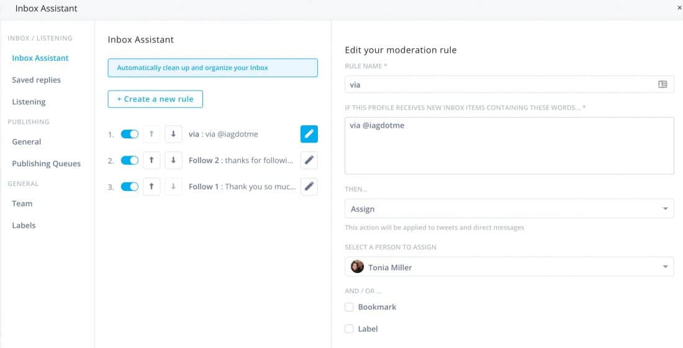Image resolution: width=683 pixels, height=348 pixels.
Task: Edit the Follow 1 rule pencil icon
Action: click(309, 186)
